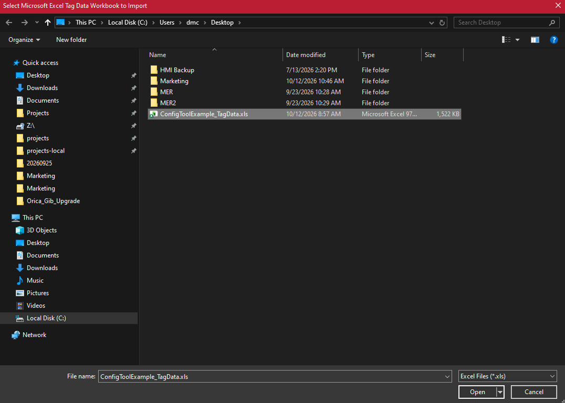This screenshot has width=565, height=403.
Task: Select the HMI Backup folder icon
Action: pyautogui.click(x=154, y=70)
